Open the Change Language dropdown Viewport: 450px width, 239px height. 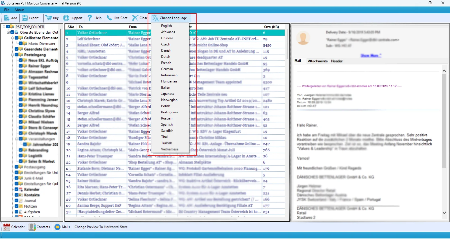coord(189,18)
